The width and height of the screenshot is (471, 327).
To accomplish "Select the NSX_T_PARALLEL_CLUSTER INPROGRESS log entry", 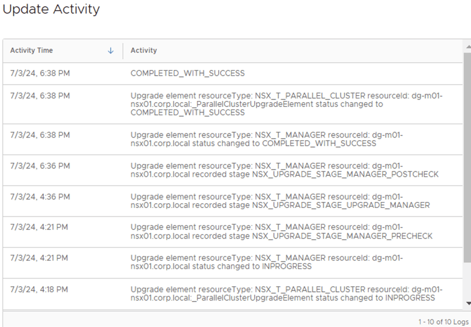I will pos(286,294).
